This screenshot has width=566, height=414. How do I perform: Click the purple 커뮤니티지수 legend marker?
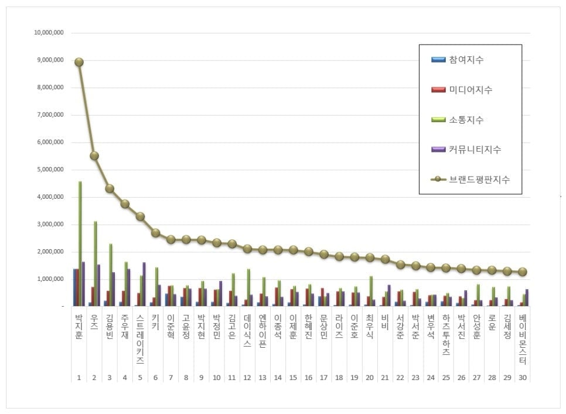[x=438, y=150]
